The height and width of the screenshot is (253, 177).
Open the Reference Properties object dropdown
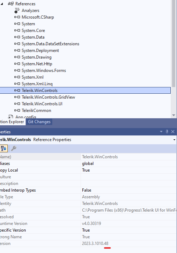click(174, 140)
